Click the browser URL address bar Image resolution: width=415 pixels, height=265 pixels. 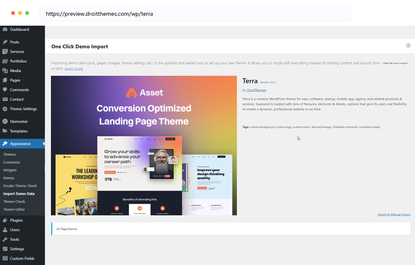195,14
